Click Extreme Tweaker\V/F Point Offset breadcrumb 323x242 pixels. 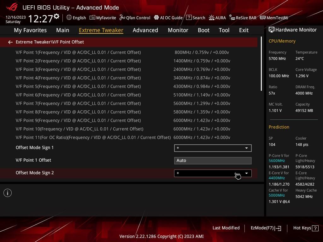(x=50, y=42)
